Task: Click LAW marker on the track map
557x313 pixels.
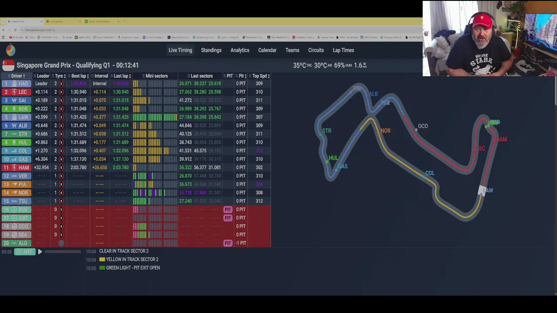Action: click(488, 190)
